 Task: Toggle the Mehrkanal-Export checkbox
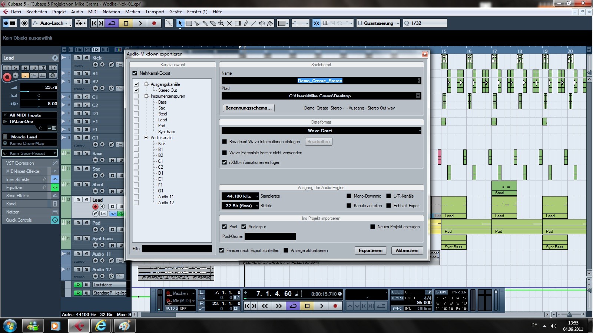pyautogui.click(x=135, y=73)
